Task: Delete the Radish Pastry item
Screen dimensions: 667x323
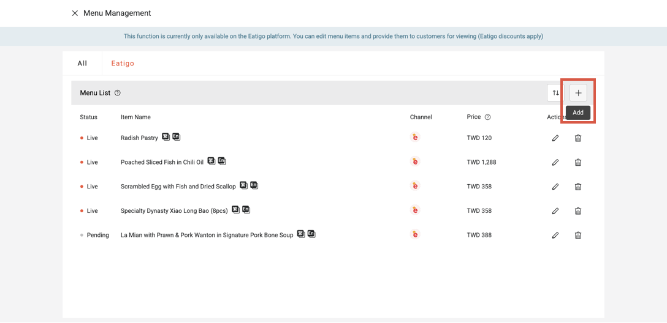Action: pos(577,138)
